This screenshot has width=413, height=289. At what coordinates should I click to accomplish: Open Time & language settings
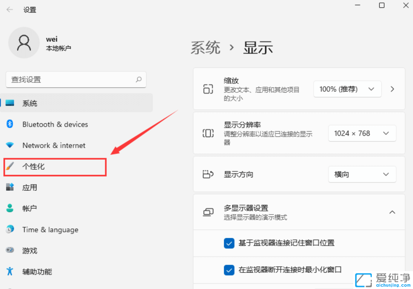(50, 230)
